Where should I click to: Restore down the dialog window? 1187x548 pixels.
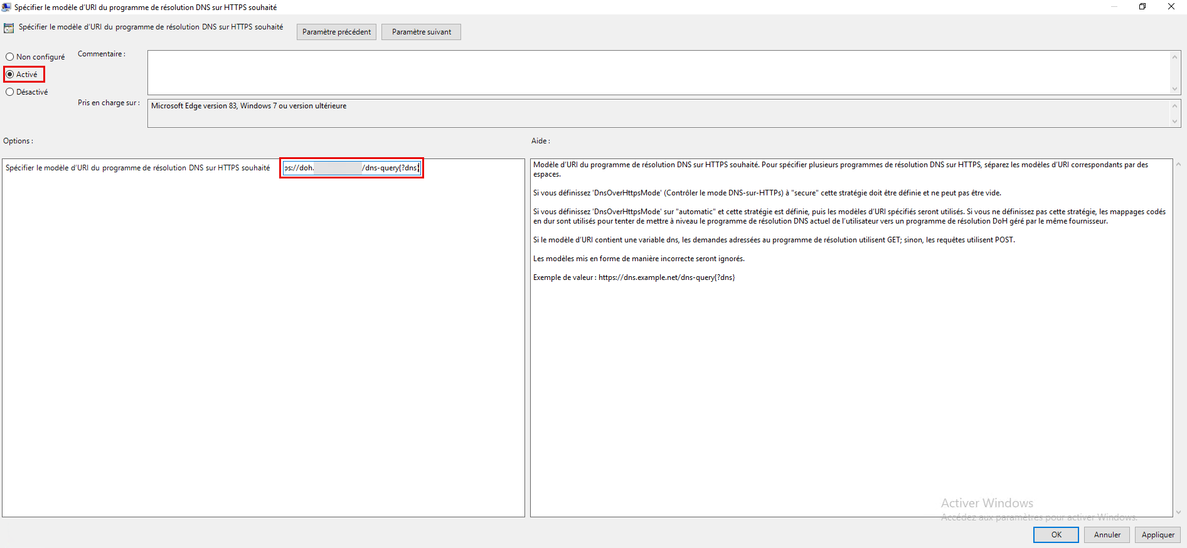coord(1142,7)
